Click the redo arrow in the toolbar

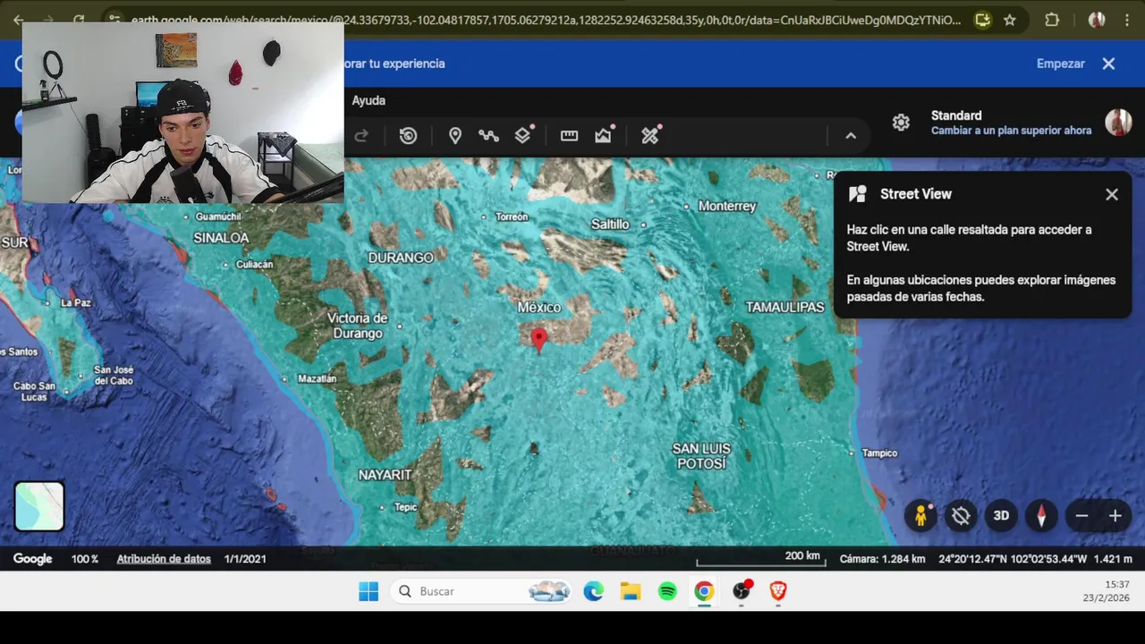(x=361, y=136)
